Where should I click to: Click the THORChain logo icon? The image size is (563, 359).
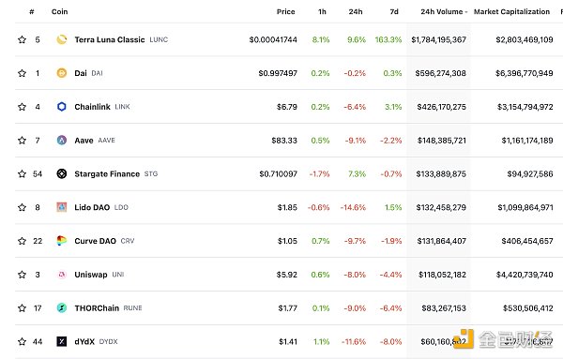click(62, 308)
